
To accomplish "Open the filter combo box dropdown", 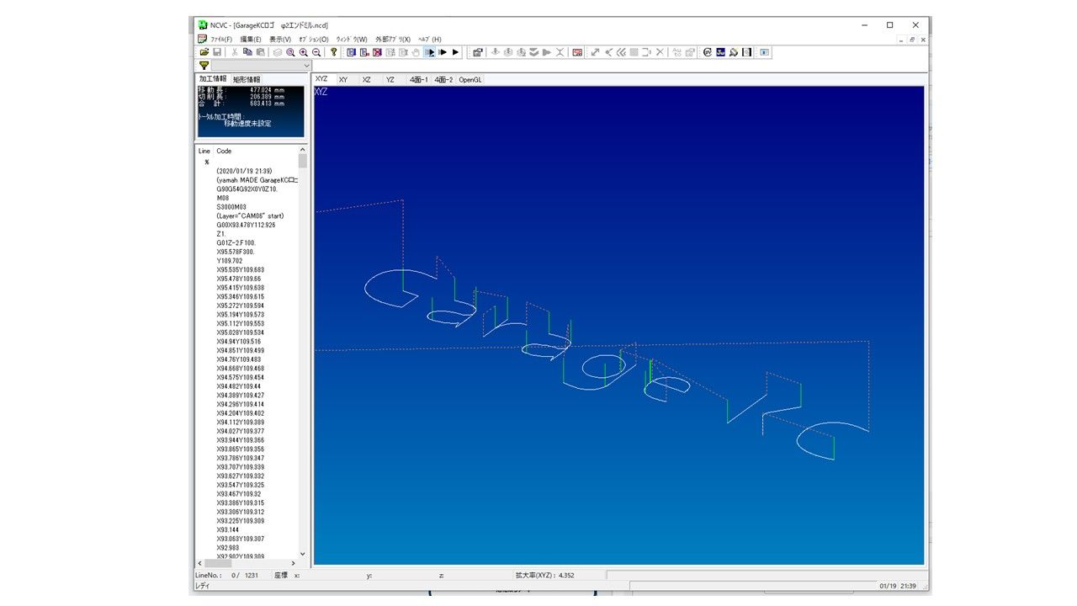I will tap(306, 65).
